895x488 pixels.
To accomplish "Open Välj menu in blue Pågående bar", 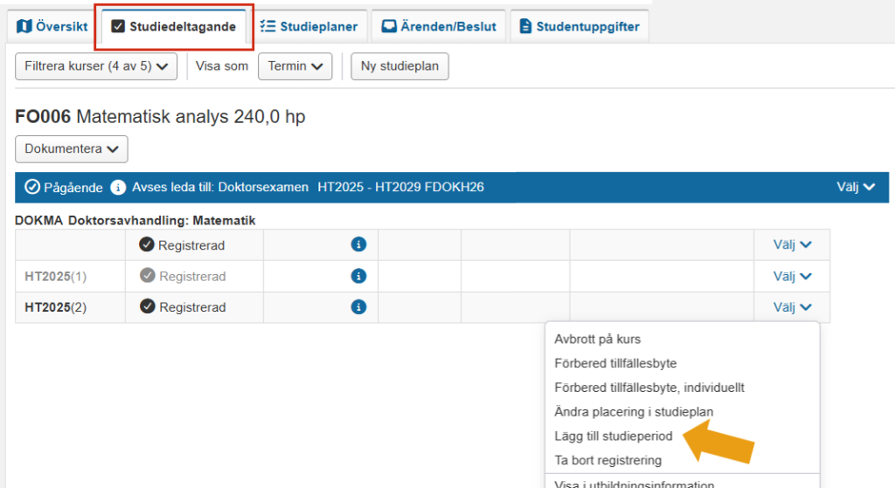I will (x=855, y=187).
